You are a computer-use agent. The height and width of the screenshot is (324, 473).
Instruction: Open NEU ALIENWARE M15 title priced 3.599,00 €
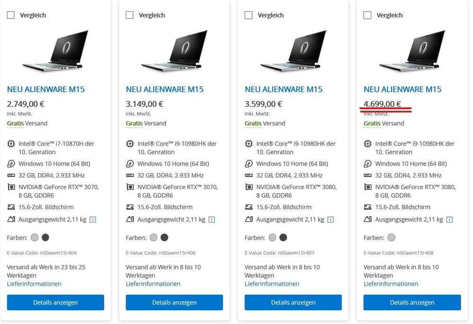[x=283, y=89]
